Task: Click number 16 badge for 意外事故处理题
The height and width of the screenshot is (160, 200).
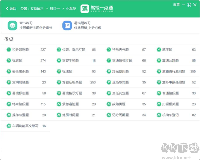Action: (x=159, y=82)
